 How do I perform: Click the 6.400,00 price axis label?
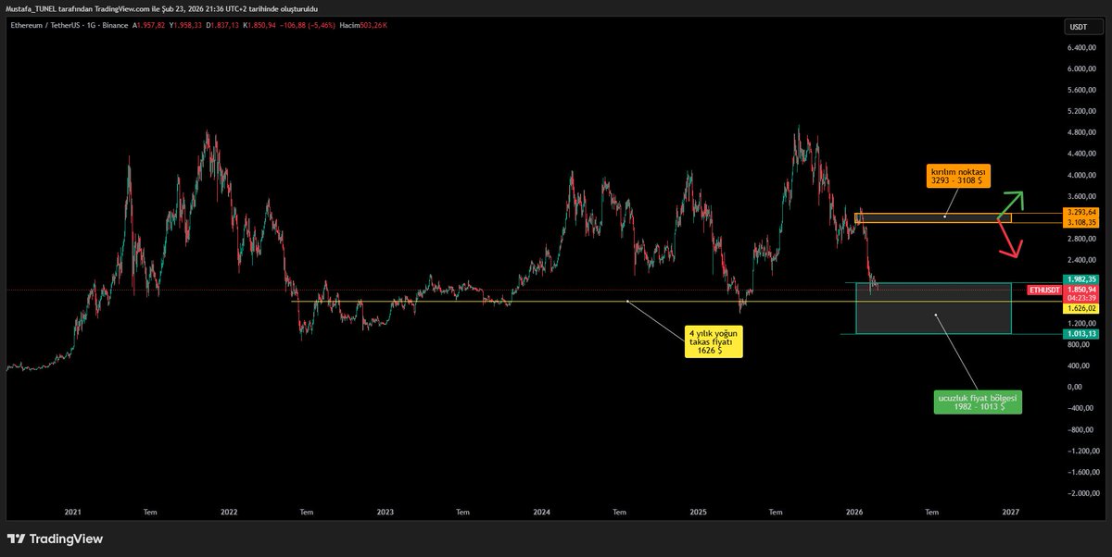pos(1082,47)
